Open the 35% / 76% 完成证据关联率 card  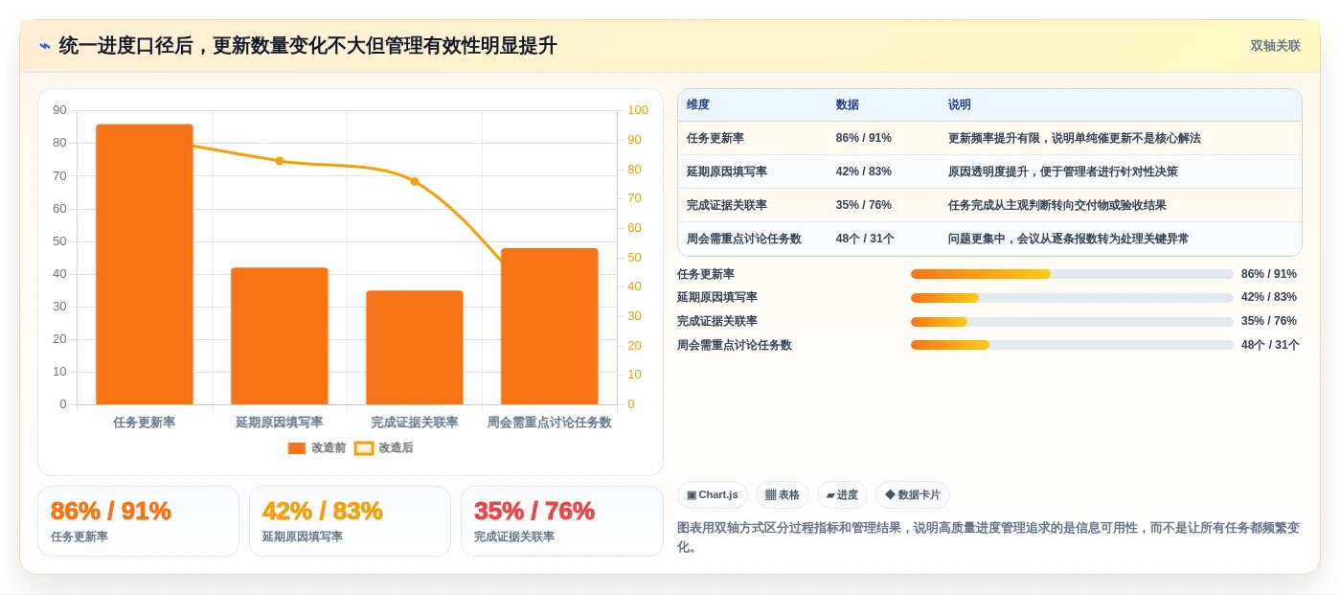point(561,521)
